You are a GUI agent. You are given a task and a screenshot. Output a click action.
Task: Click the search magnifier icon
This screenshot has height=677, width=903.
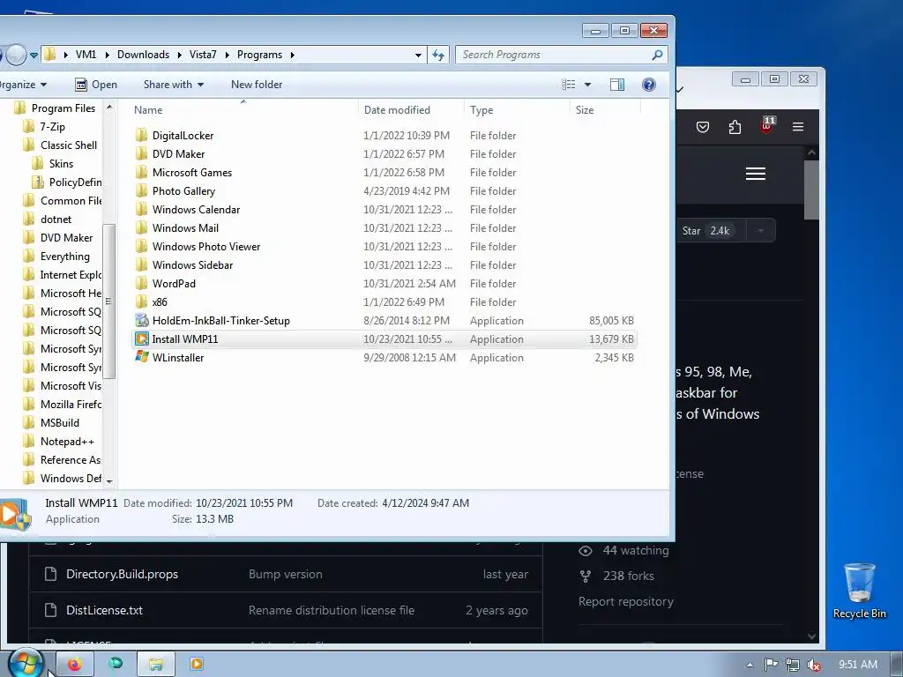click(657, 55)
